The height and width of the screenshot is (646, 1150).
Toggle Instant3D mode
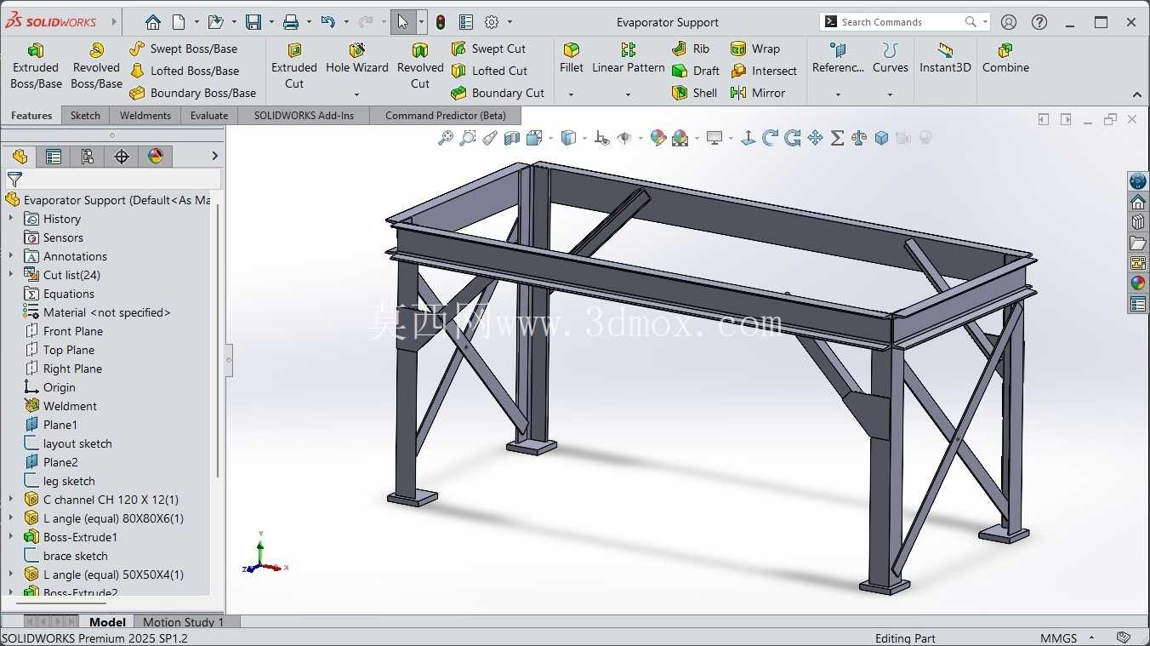[945, 59]
